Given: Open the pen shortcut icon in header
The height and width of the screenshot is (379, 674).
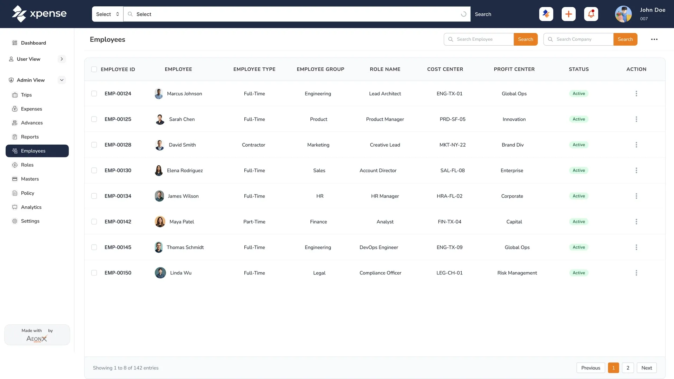Looking at the screenshot, I should (546, 14).
